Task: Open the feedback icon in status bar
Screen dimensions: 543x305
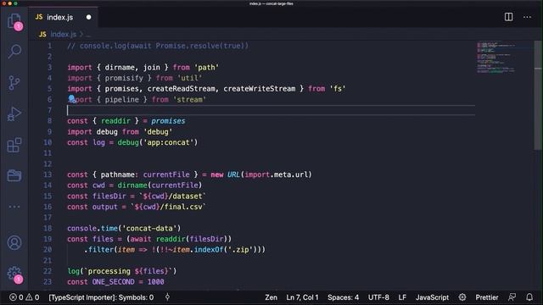Action: [x=512, y=297]
